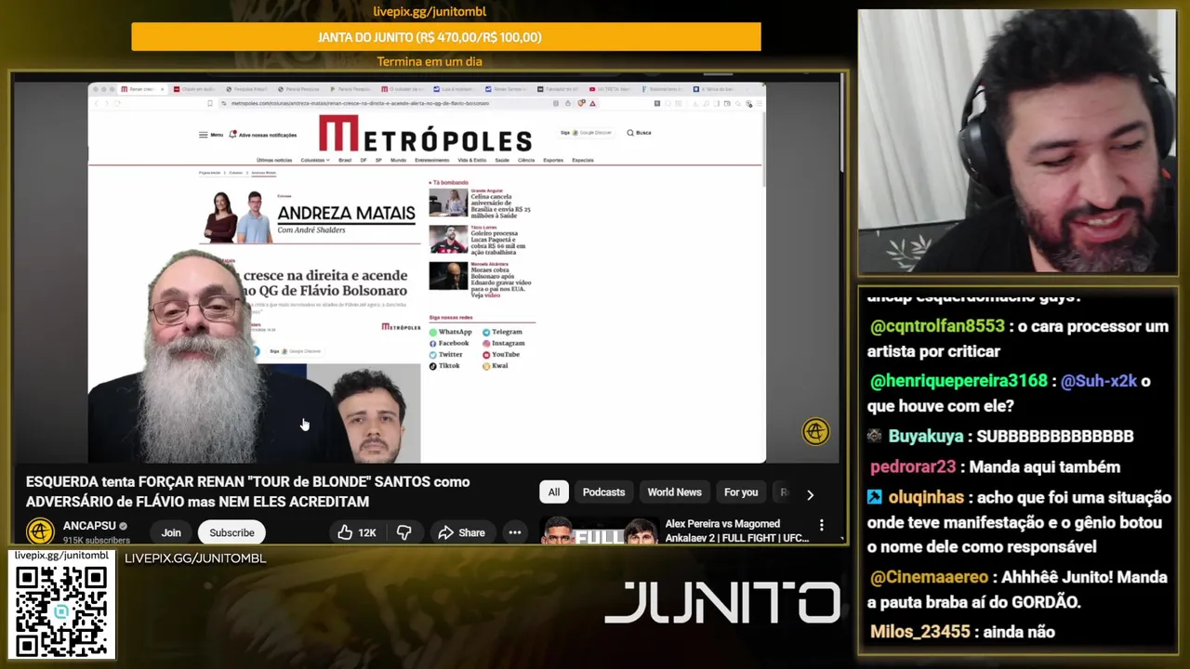Open the Alex Pereira vs Ankalaev video thumbnail

pos(599,530)
